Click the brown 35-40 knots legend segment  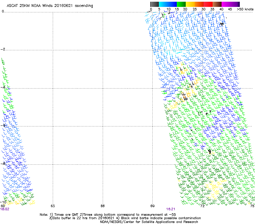coord(217,4)
